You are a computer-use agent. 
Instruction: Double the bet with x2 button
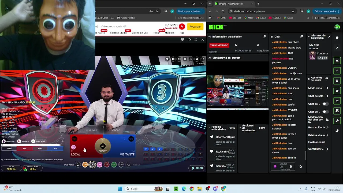click(128, 165)
